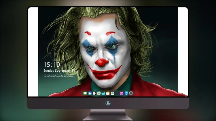Open the Photos gallery app in the dock
216x121 pixels.
[x=113, y=93]
